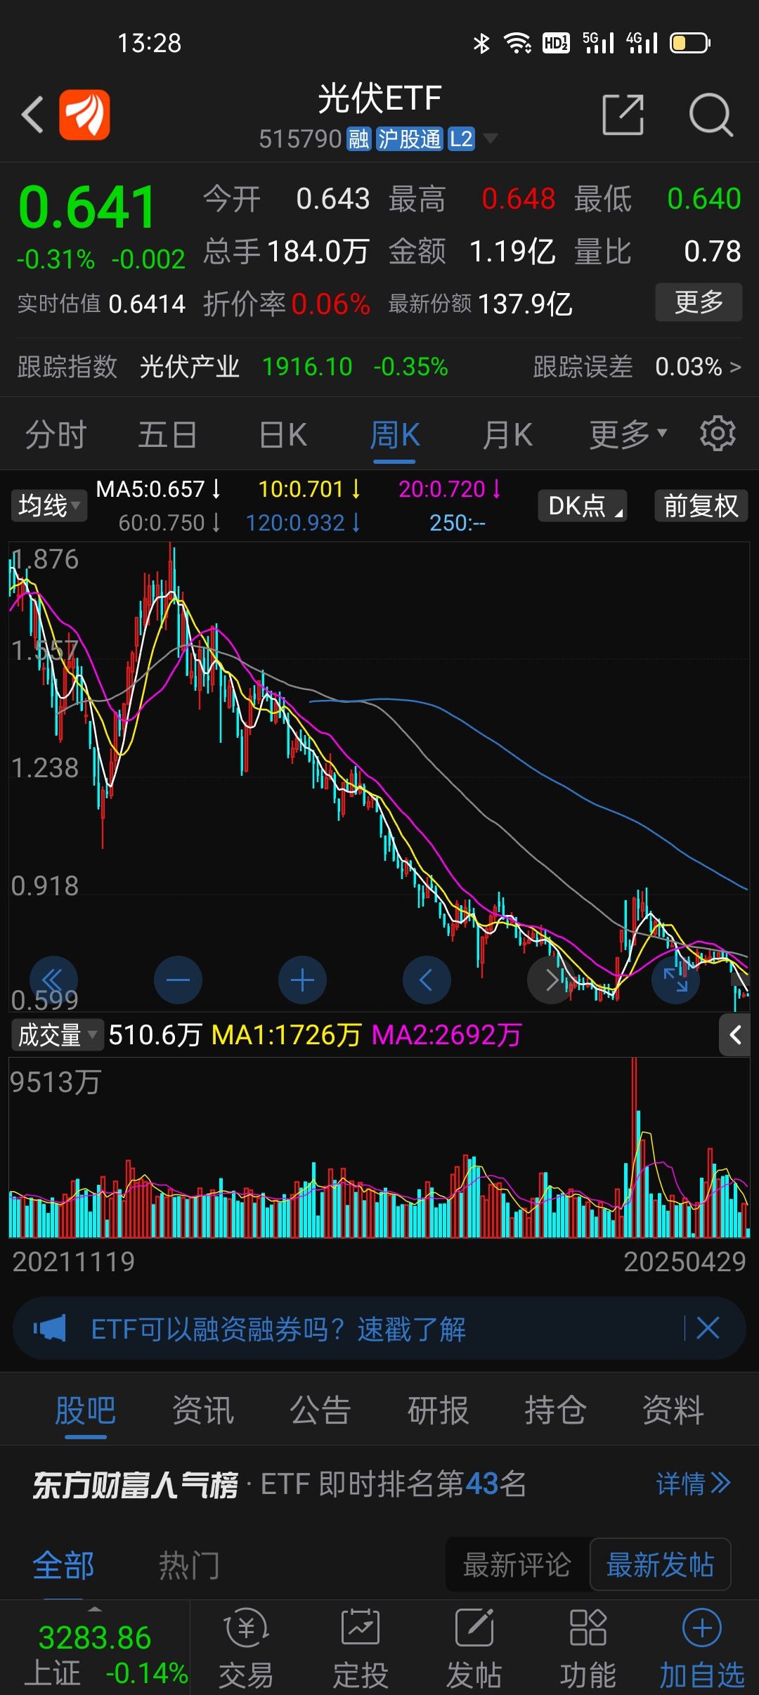Move chart right with right arrow circle
The height and width of the screenshot is (1695, 759).
coord(551,980)
